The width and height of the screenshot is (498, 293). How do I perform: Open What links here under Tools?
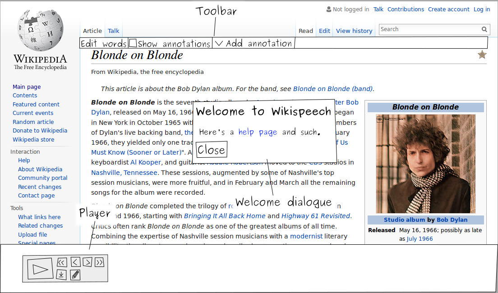pos(39,217)
